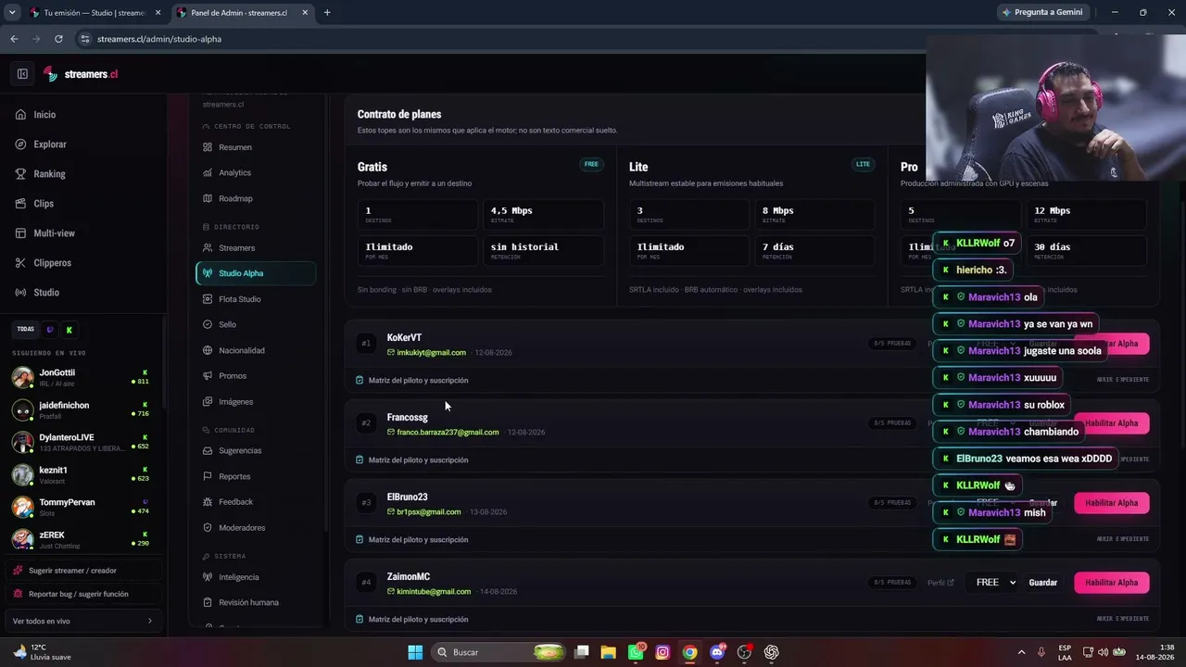1186x667 pixels.
Task: Click the Sello badge icon
Action: [208, 325]
